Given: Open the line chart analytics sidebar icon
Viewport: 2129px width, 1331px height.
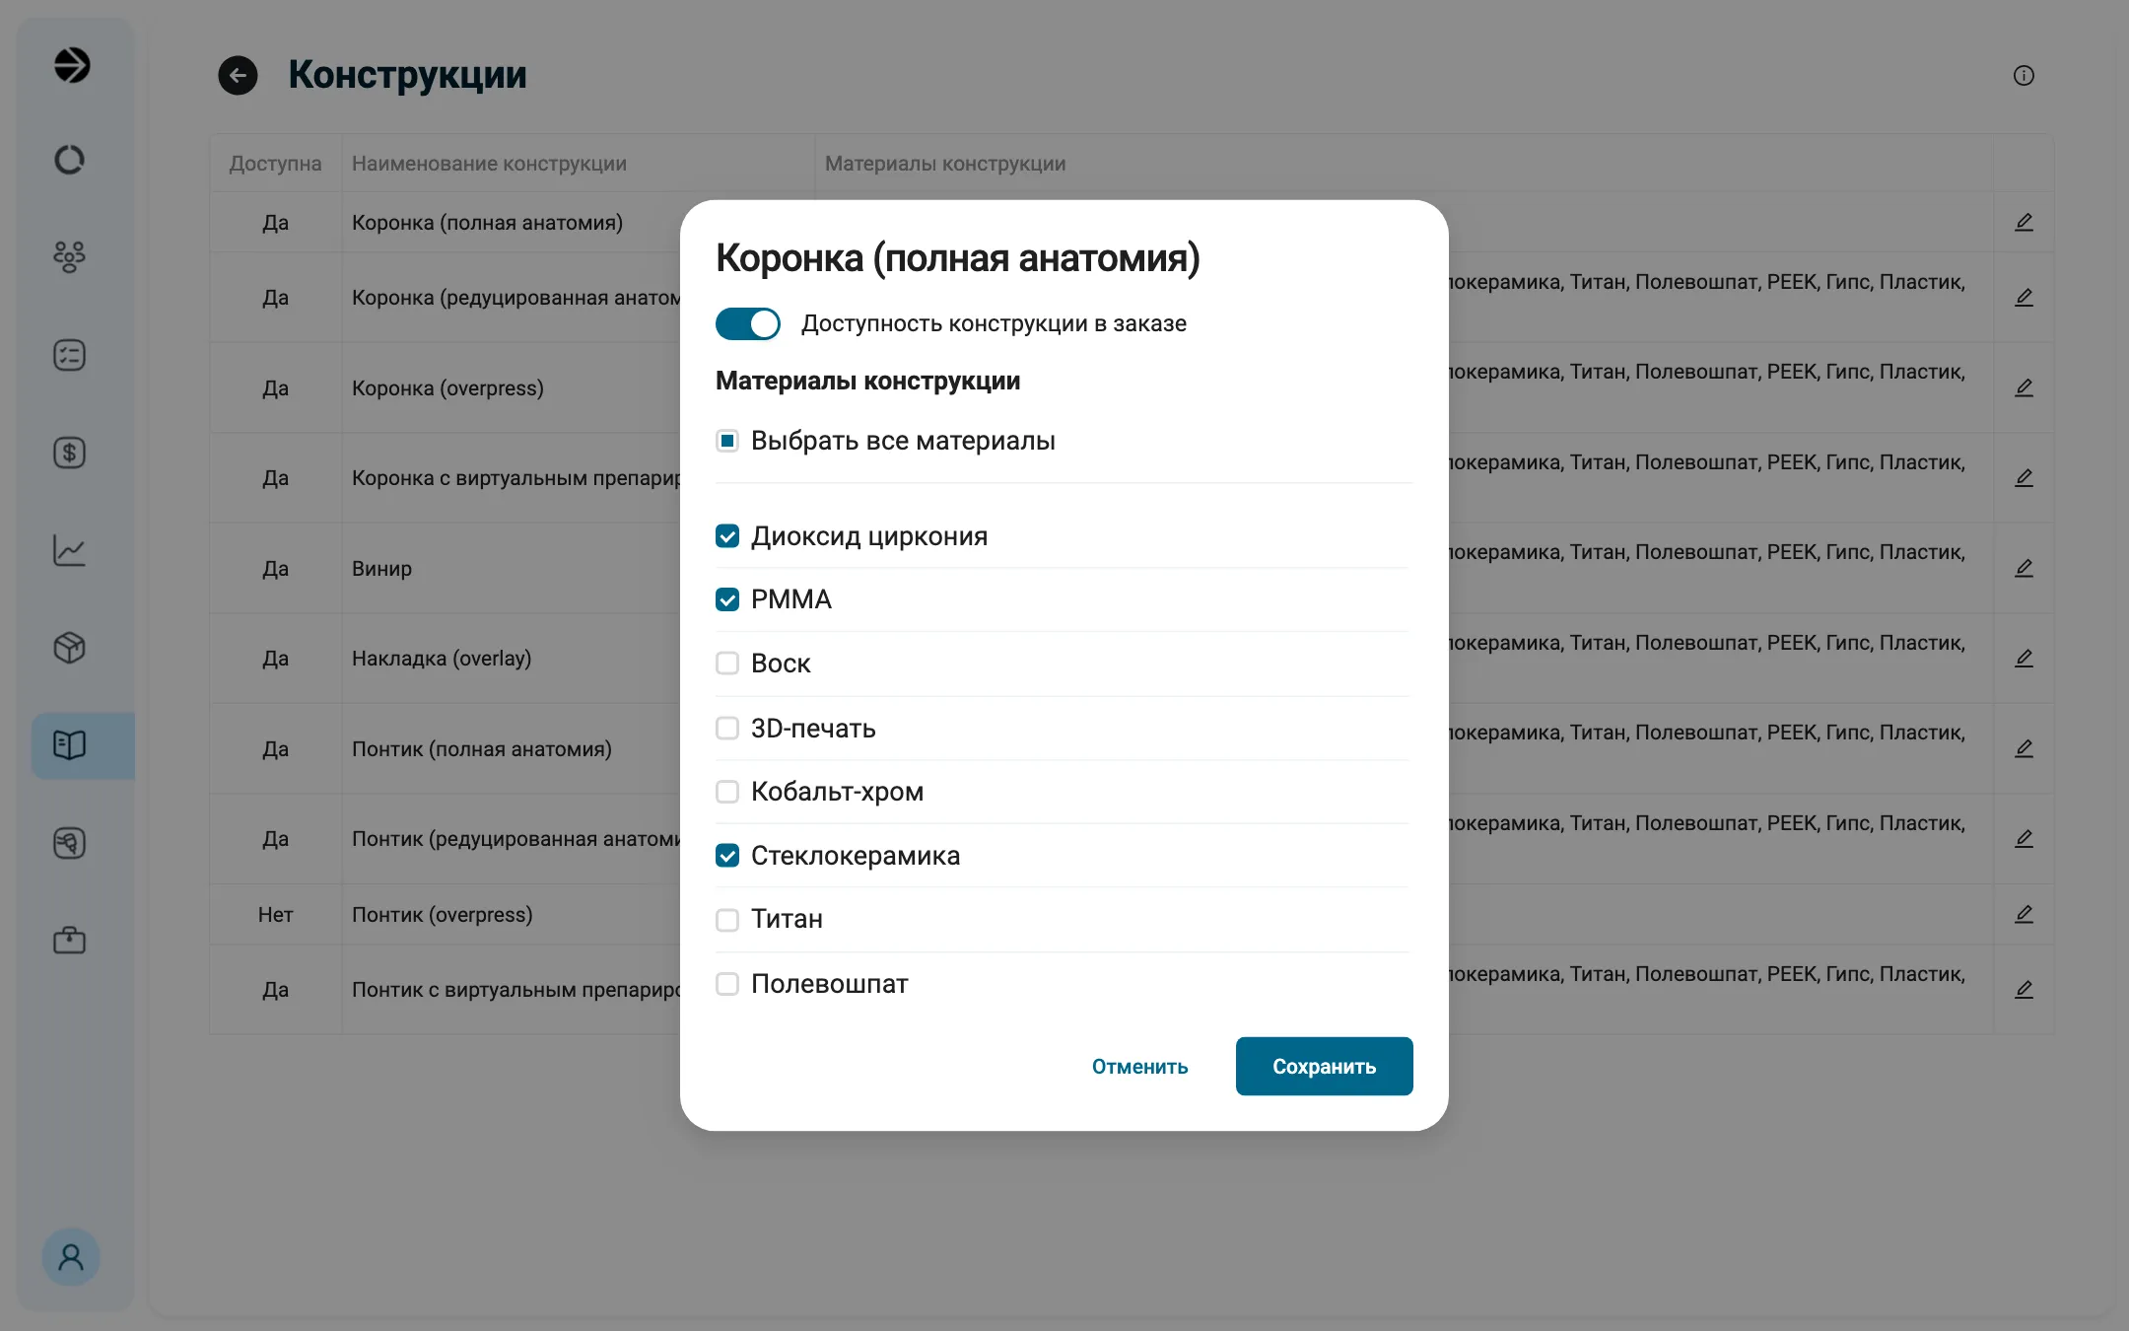Looking at the screenshot, I should [69, 550].
